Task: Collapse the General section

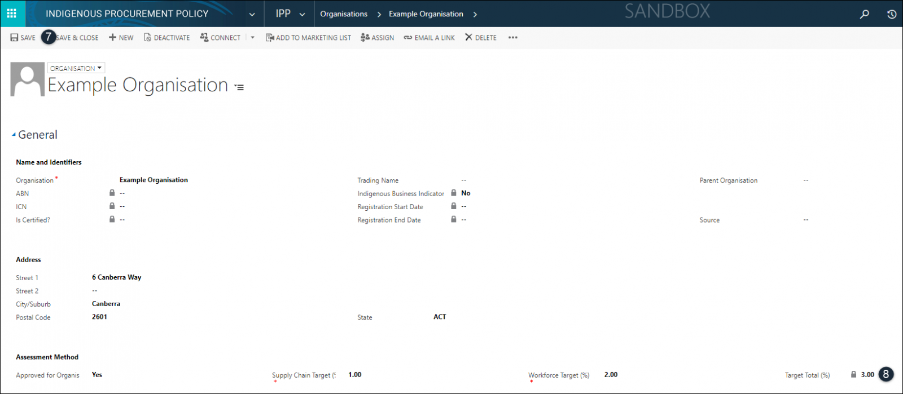Action: (14, 135)
